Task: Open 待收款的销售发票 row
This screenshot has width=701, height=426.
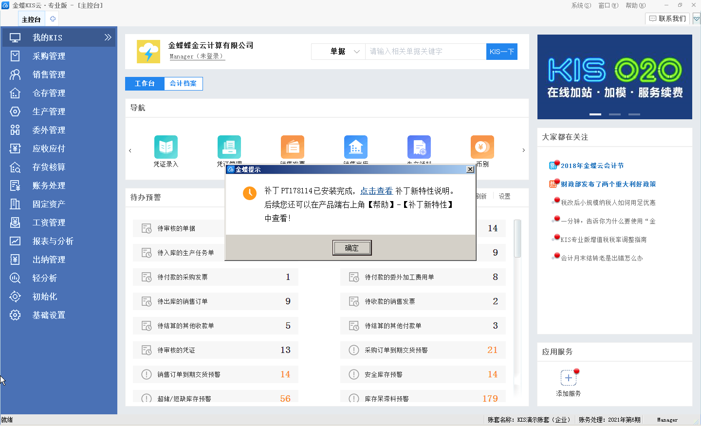Action: pos(423,301)
